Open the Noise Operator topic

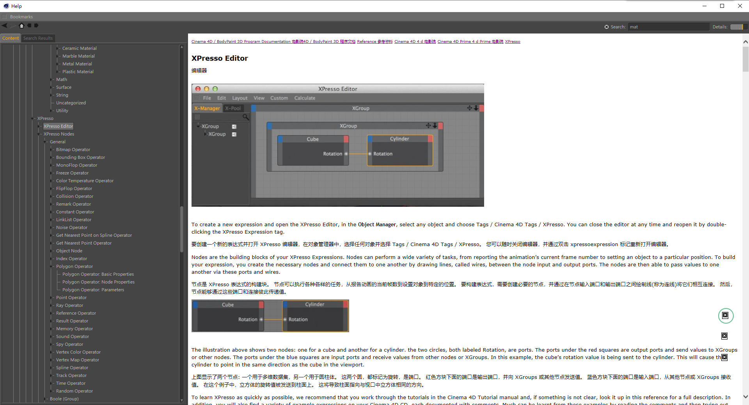tap(72, 227)
